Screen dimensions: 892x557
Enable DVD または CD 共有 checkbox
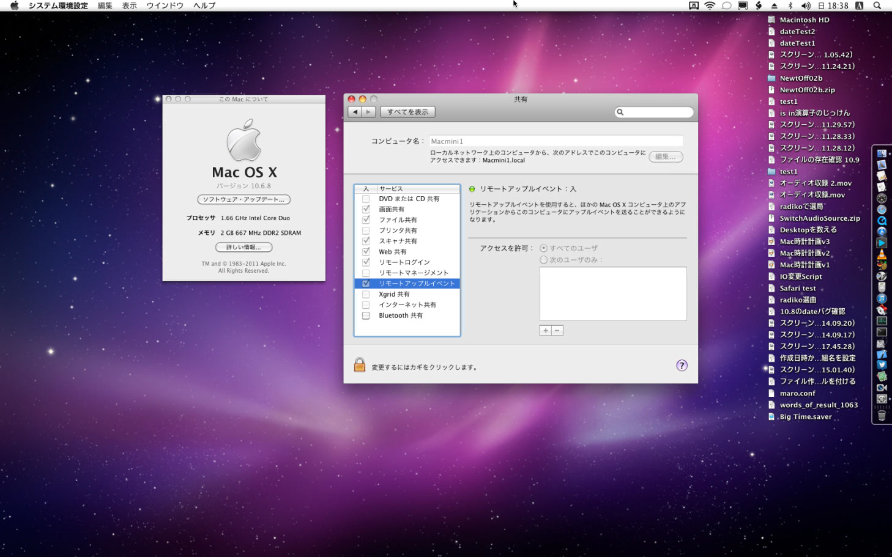pyautogui.click(x=366, y=199)
